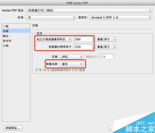The height and width of the screenshot is (133, 155).
Task: Click the 若图像分辨率高于 label
Action: point(61,47)
